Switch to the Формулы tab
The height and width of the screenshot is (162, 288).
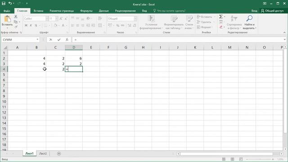(86, 11)
